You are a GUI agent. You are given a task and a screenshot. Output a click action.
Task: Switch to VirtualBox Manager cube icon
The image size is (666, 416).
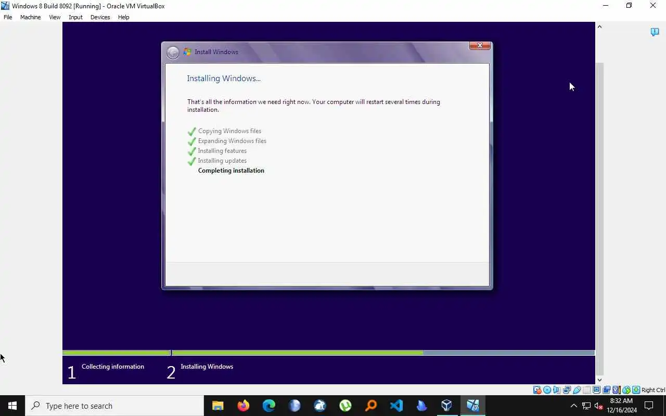(x=447, y=406)
